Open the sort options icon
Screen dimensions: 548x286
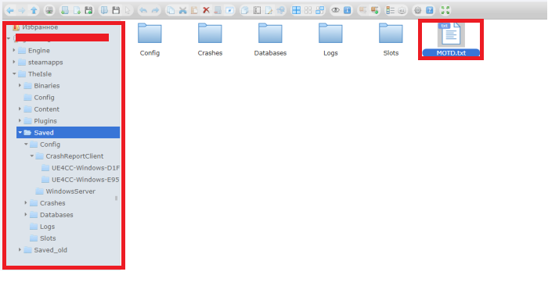402,10
